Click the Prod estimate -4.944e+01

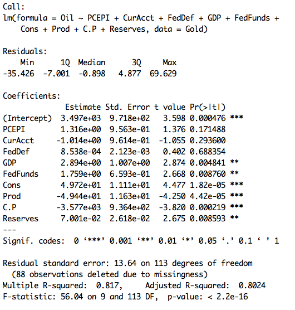[78, 196]
